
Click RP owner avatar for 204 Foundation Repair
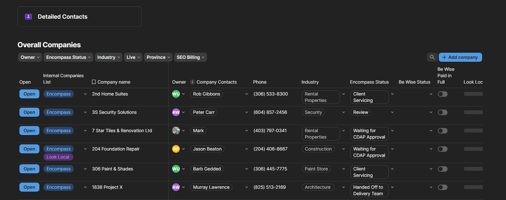(176, 149)
